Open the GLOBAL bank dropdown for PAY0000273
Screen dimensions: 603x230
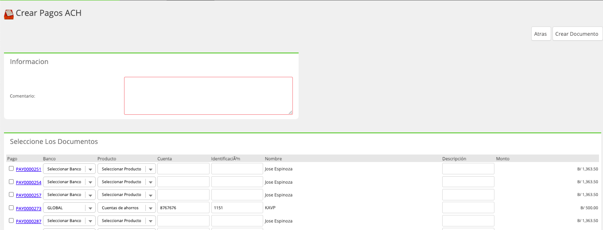click(x=69, y=208)
